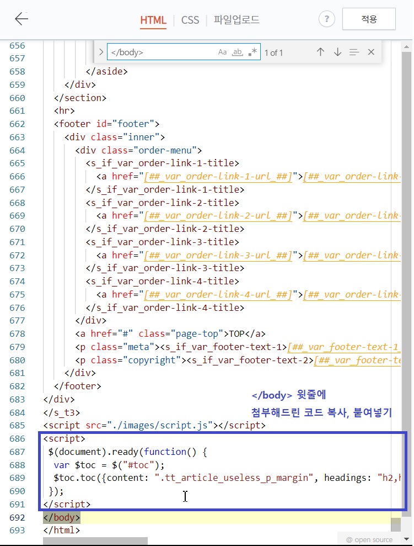Open the 파일업로드 tab

(x=236, y=19)
